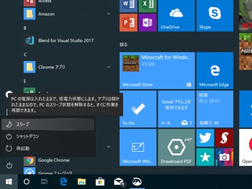Open the Twitter tile
Screen dimensions: 252x189
(205, 138)
